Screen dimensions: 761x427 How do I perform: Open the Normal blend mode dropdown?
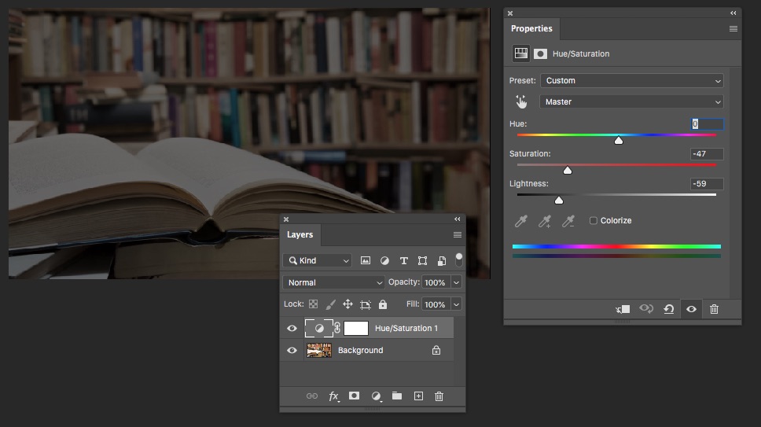click(333, 282)
